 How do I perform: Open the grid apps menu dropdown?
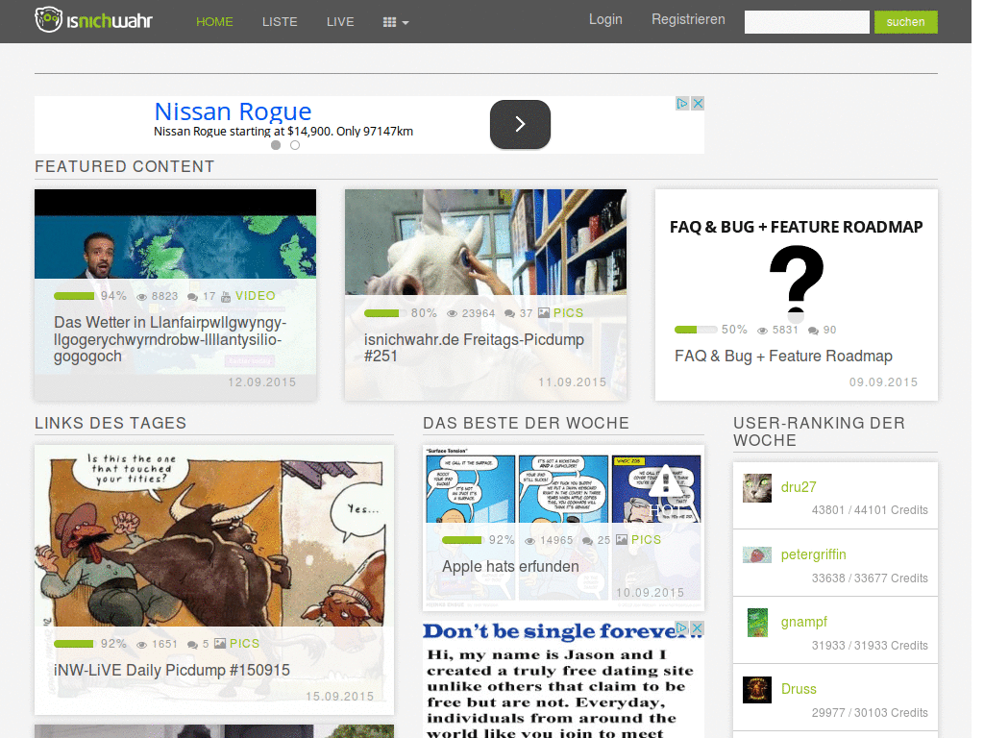pyautogui.click(x=395, y=23)
